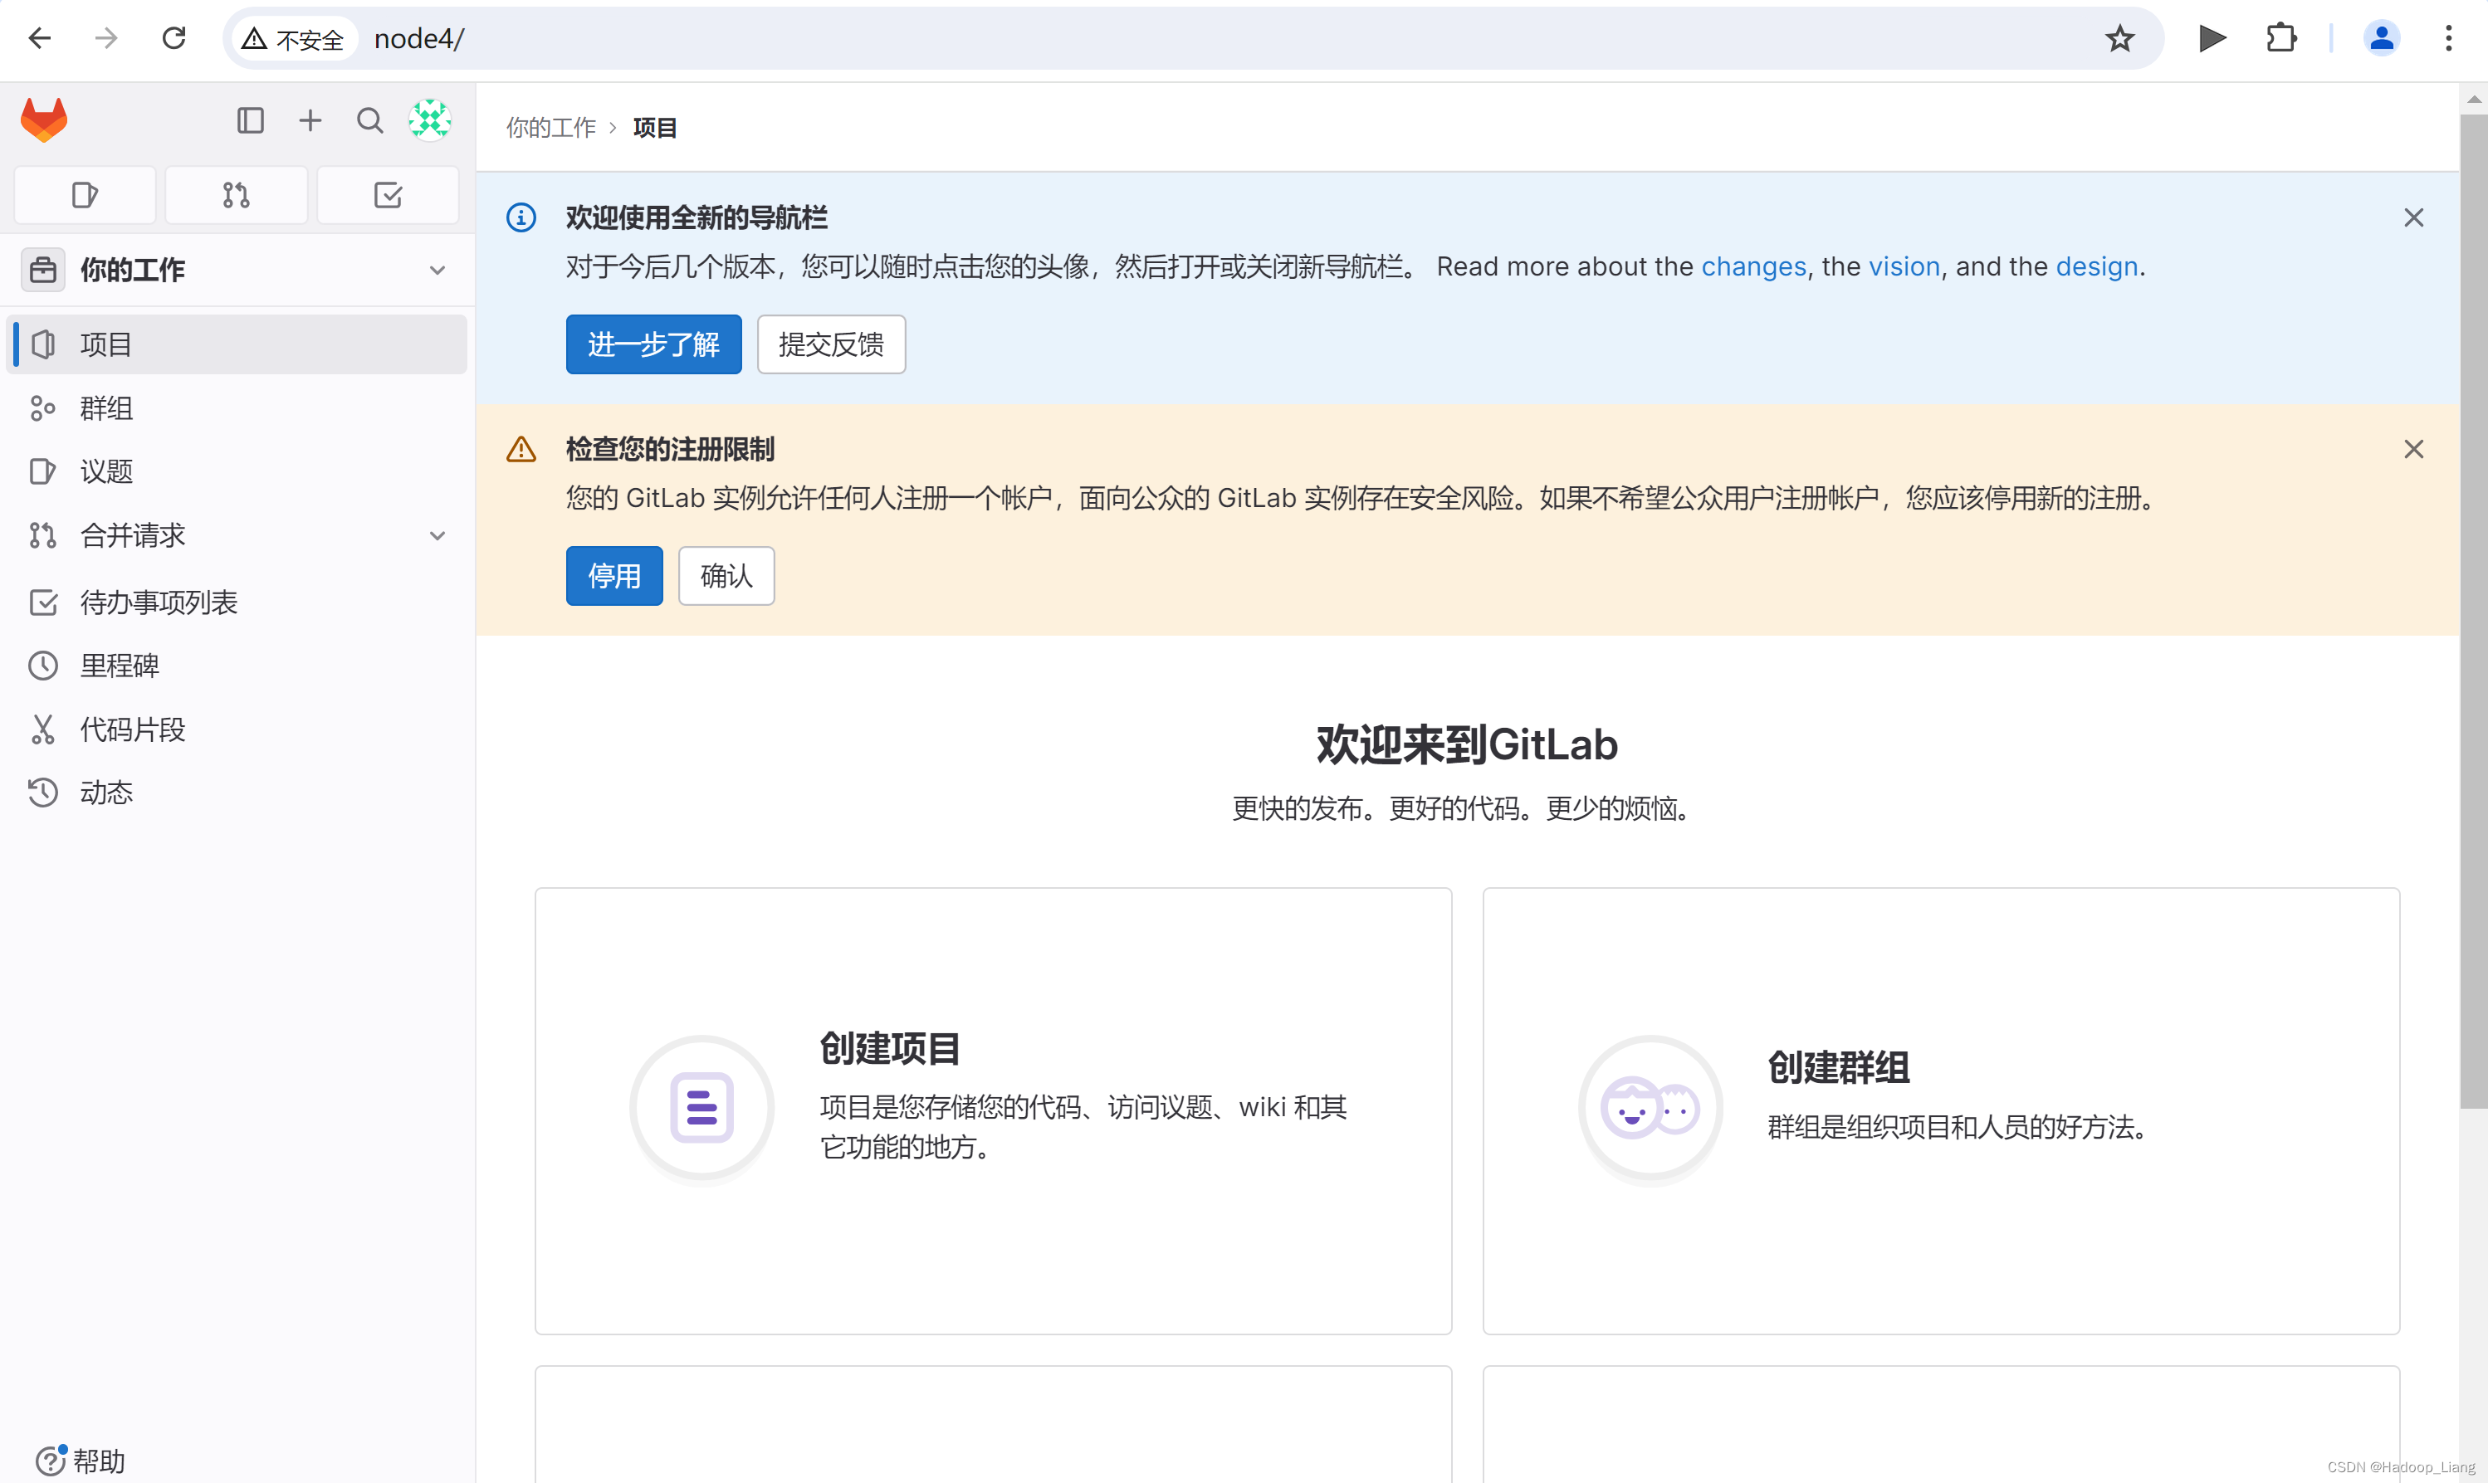Open the 'changes' hyperlink

tap(1753, 267)
